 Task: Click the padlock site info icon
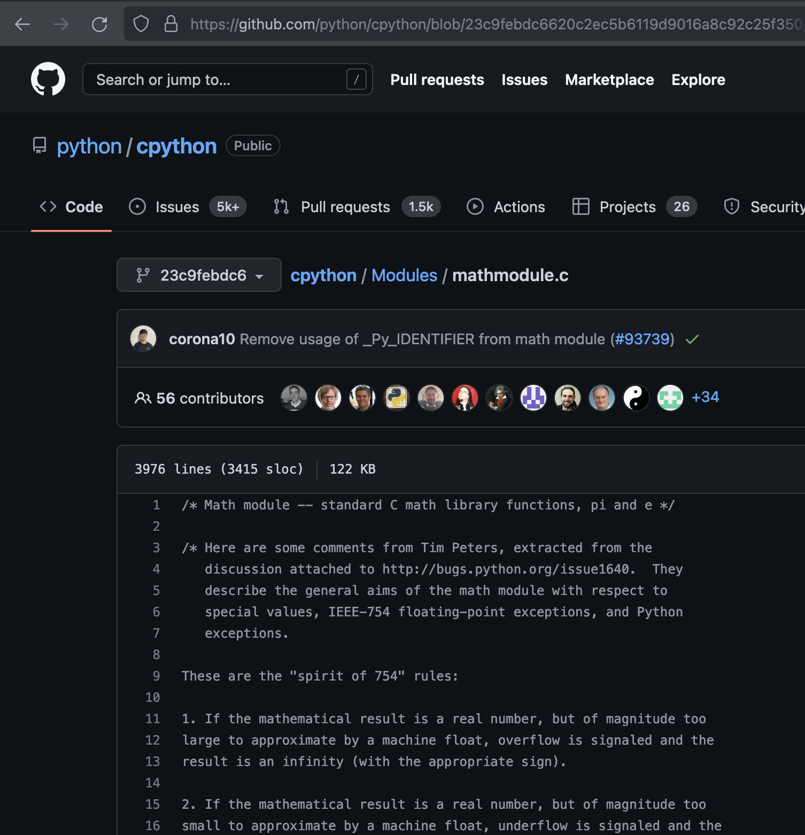coord(171,24)
